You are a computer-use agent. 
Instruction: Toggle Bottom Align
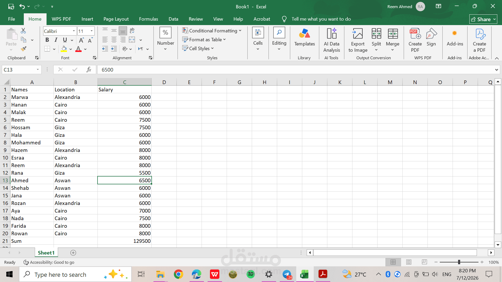click(123, 31)
